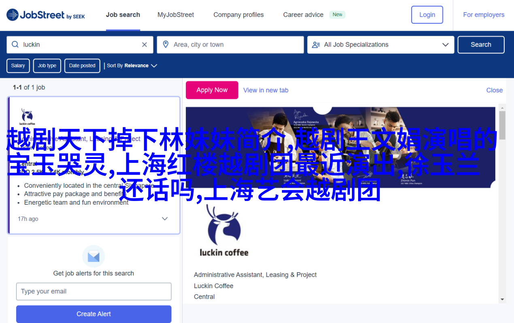This screenshot has width=514, height=323.
Task: Focus the Type your email field
Action: click(x=94, y=291)
